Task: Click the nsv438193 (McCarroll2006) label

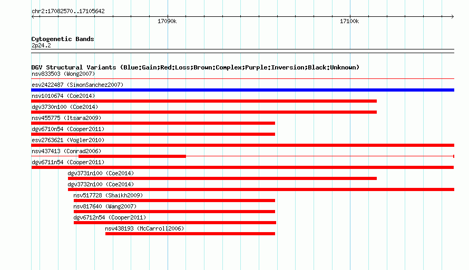Action: point(144,228)
